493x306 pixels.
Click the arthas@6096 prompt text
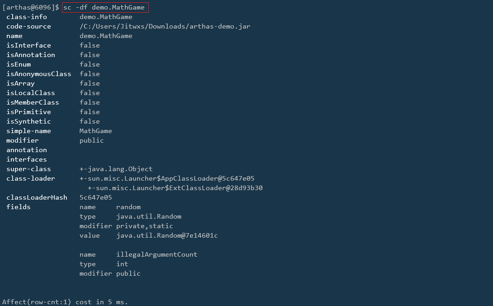click(x=30, y=7)
